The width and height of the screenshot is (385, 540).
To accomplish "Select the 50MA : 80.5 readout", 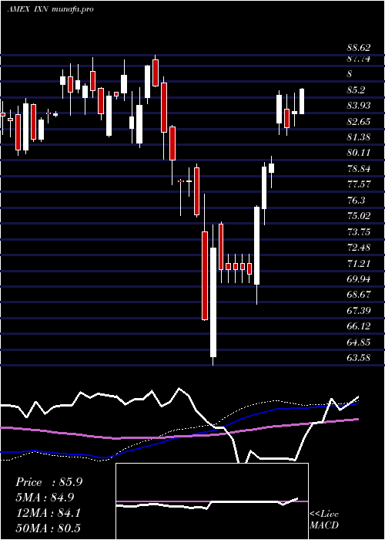I will tap(48, 528).
